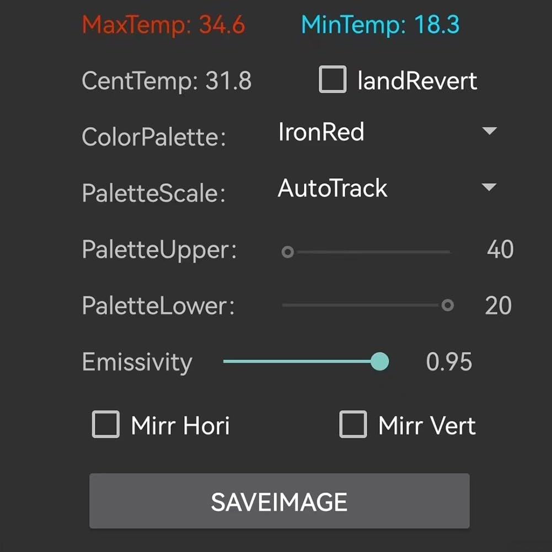Select the MaxTemp reading text
This screenshot has height=552, width=552.
pos(163,25)
